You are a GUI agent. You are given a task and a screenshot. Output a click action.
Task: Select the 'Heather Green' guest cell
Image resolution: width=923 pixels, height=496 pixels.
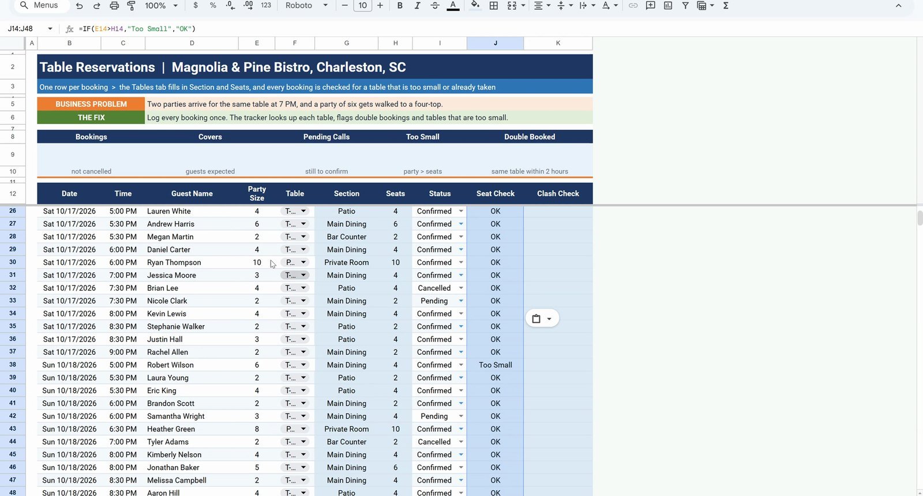[192, 429]
